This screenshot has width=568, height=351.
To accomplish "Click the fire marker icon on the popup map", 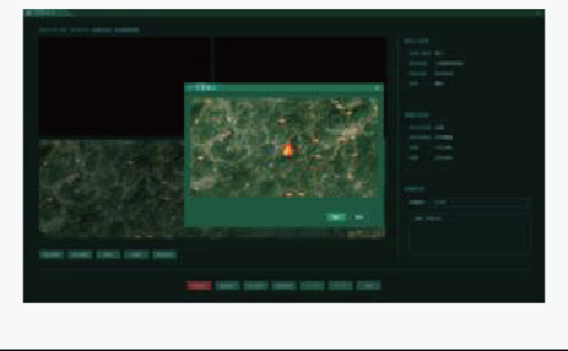I will coord(287,150).
